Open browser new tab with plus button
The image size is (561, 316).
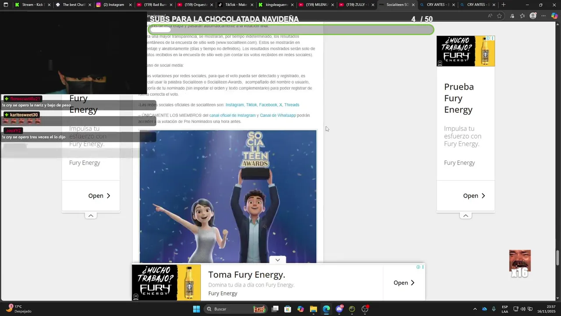point(503,4)
